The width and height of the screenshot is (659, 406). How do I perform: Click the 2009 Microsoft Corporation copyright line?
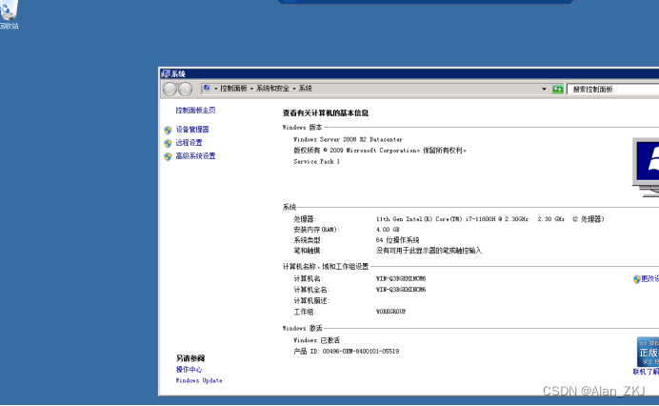(x=380, y=151)
